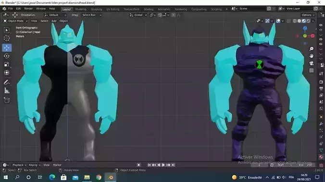Activate the Move tool
The height and width of the screenshot is (182, 325).
7,48
